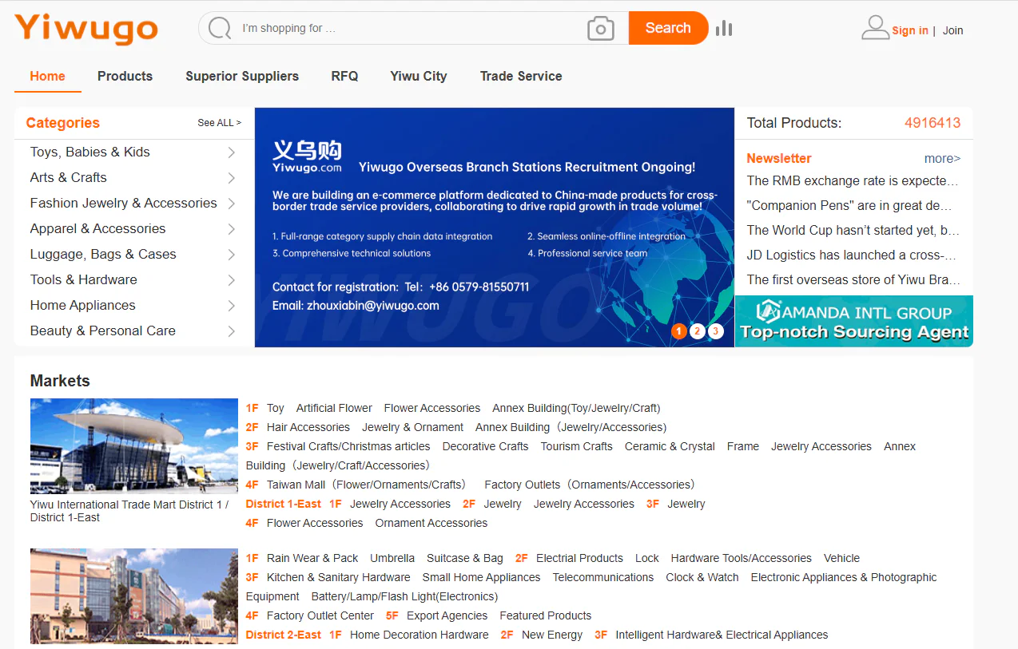The width and height of the screenshot is (1018, 649).
Task: Expand Home Appliances chevron
Action: pyautogui.click(x=231, y=306)
